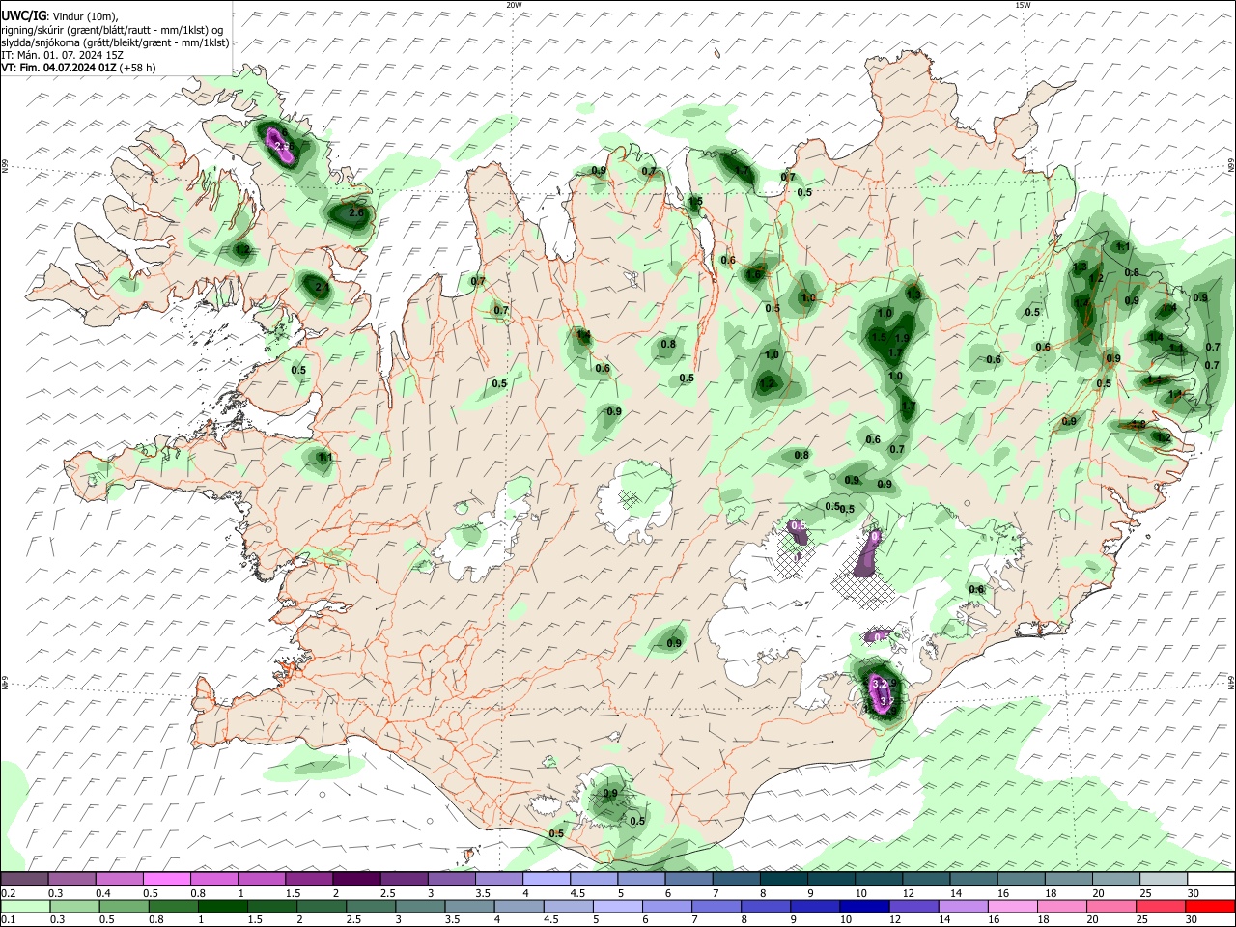The image size is (1236, 927).
Task: Click white 30 swatch in sleet/snow legend
Action: (1212, 879)
